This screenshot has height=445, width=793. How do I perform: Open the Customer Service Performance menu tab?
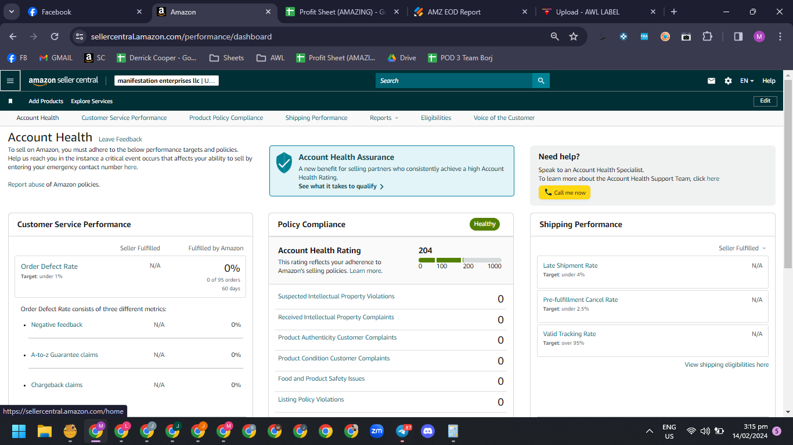click(124, 118)
